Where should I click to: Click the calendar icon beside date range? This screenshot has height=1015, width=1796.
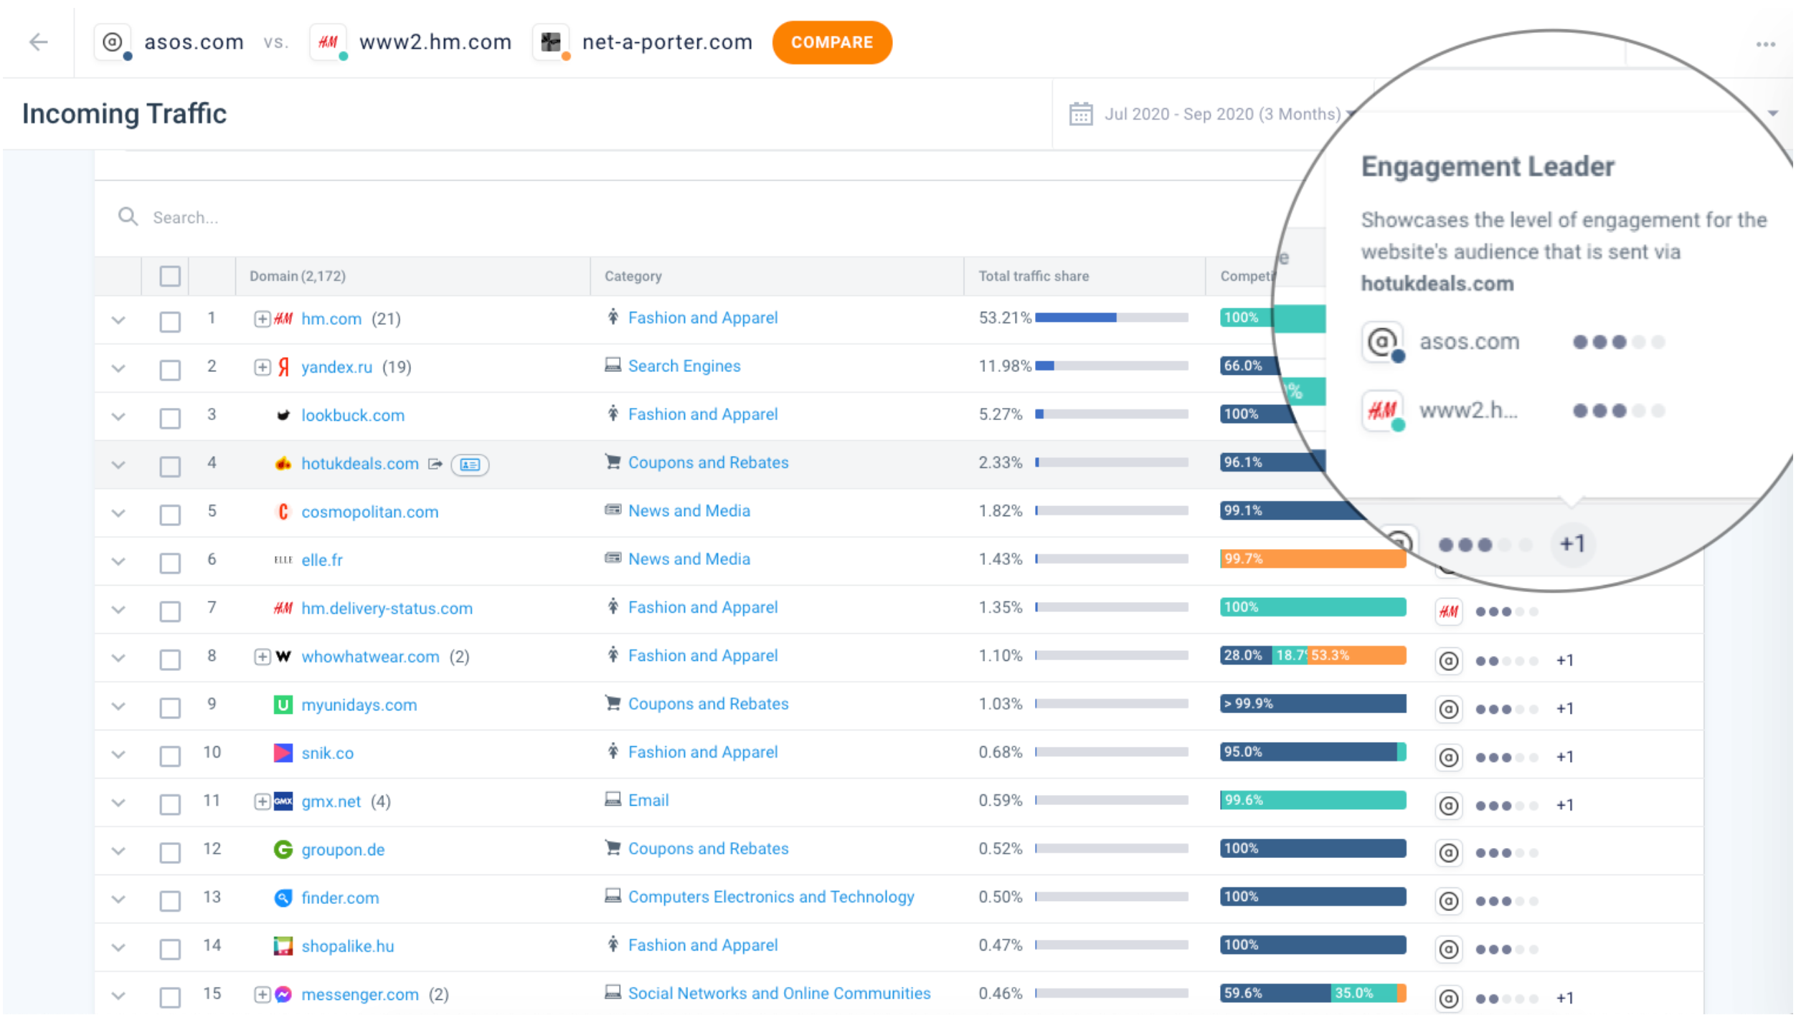point(1081,114)
